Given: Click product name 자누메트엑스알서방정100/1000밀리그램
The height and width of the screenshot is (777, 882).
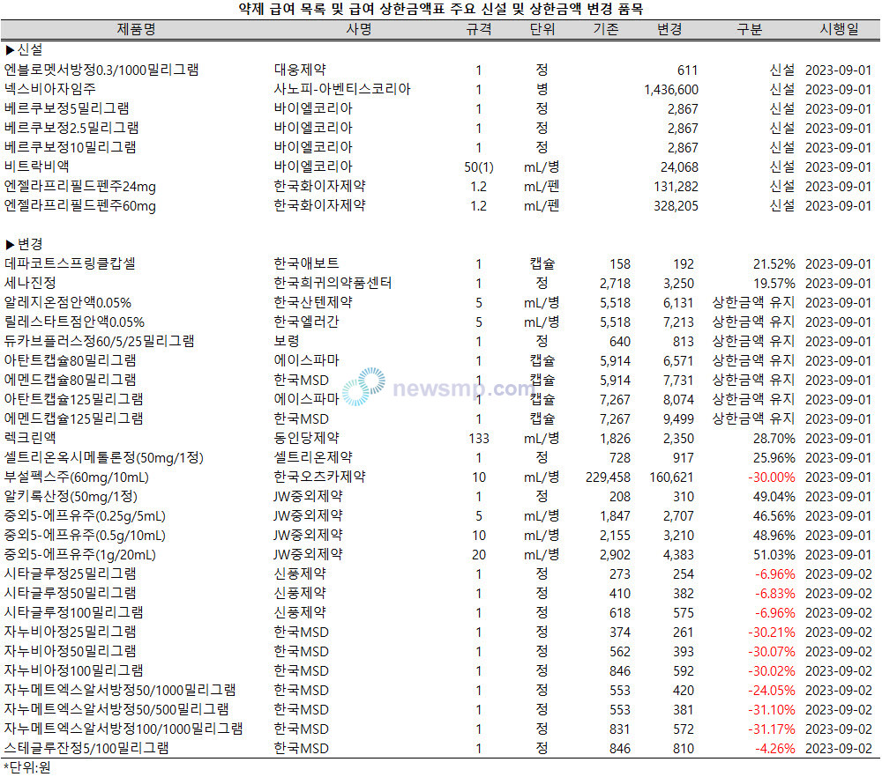Looking at the screenshot, I should 123,729.
